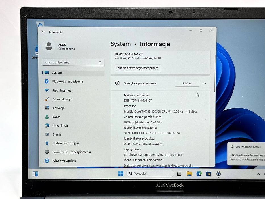This screenshot has width=265, height=199.
Task: Click the info icon beside Specyfikacja urządzenia
Action: 117,83
